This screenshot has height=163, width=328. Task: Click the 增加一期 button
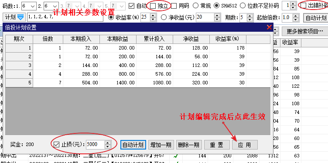161,145
